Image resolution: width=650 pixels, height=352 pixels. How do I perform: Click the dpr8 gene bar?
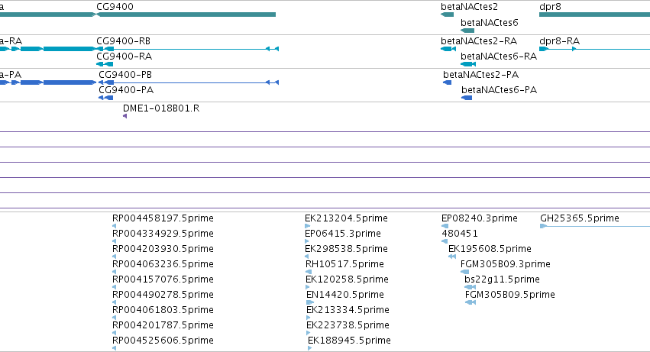point(594,15)
